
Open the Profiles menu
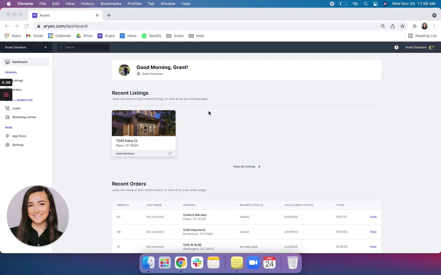[x=134, y=4]
